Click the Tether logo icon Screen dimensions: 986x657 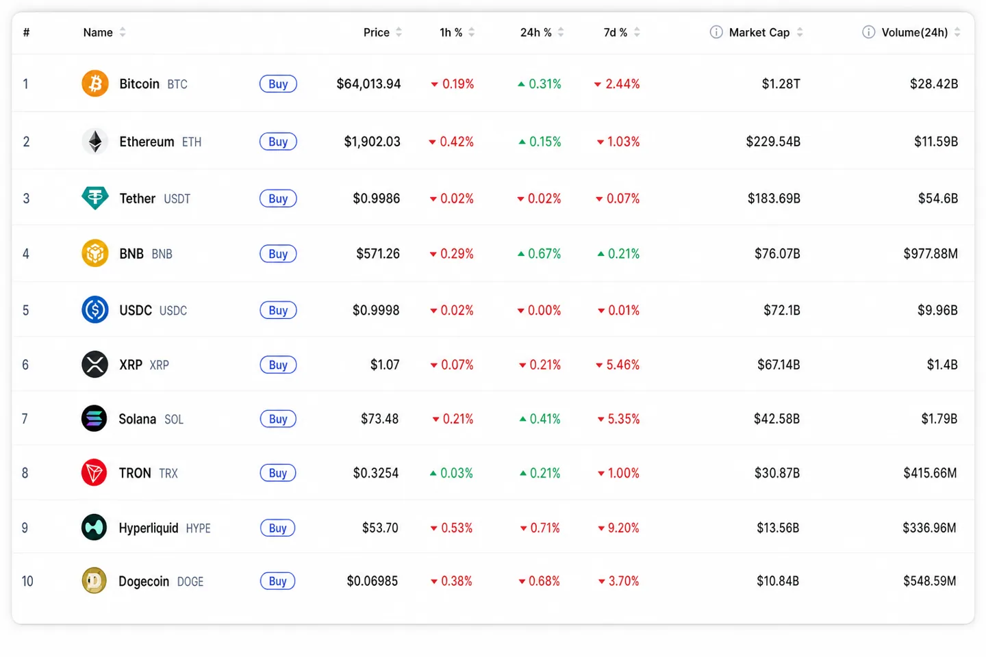click(95, 198)
